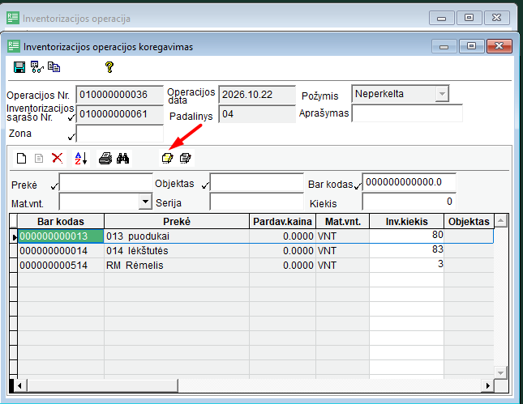Minimize the background Inventorizacijos operacija window
523x404 pixels.
442,18
